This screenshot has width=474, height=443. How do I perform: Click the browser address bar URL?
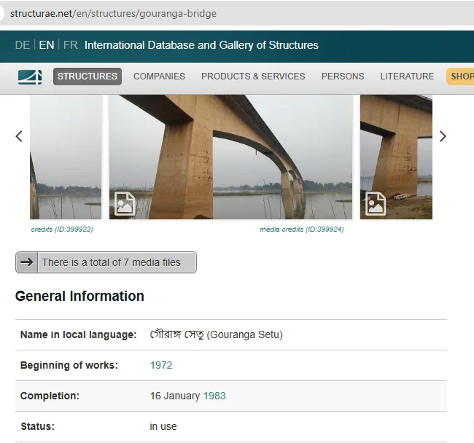113,14
